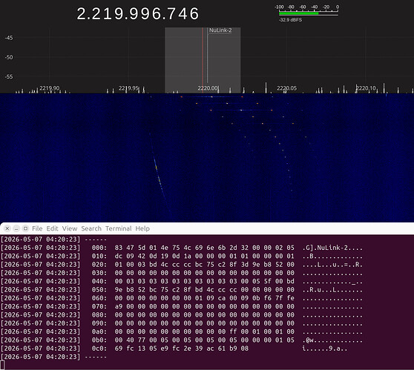Click the 2220.10 frequency axis label
The width and height of the screenshot is (414, 370).
pyautogui.click(x=366, y=88)
